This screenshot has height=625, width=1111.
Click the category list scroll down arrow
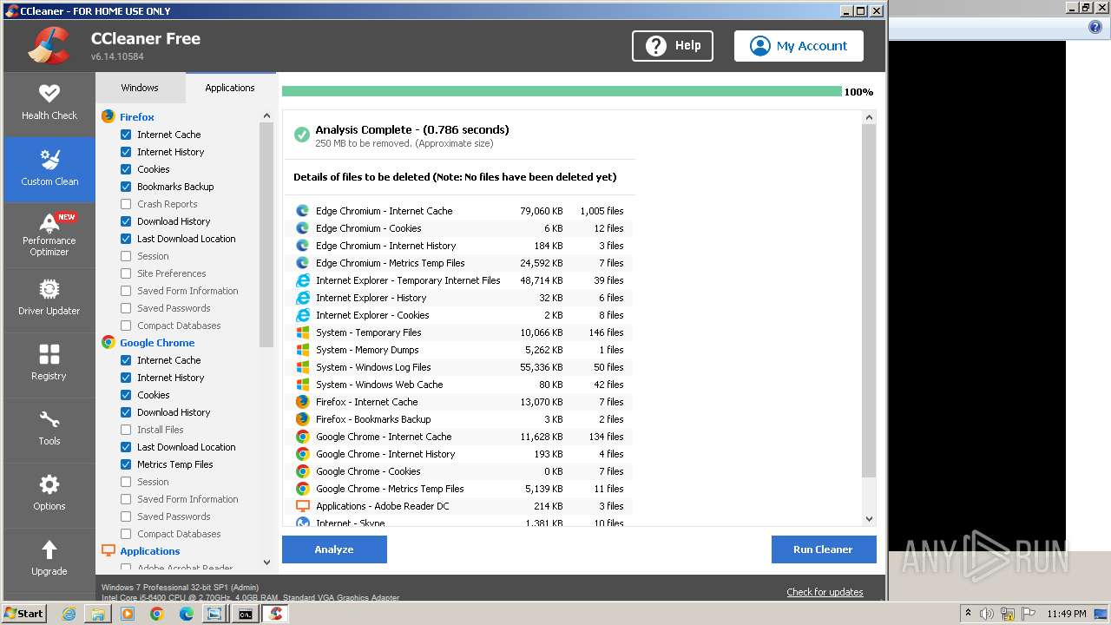[x=266, y=562]
